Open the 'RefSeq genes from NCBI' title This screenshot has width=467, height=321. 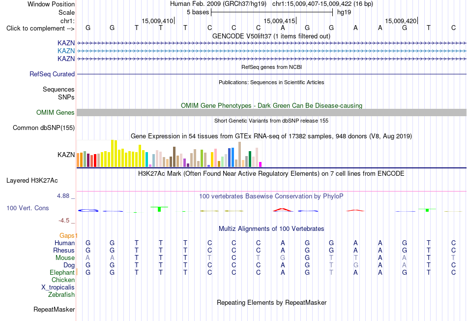click(x=271, y=67)
